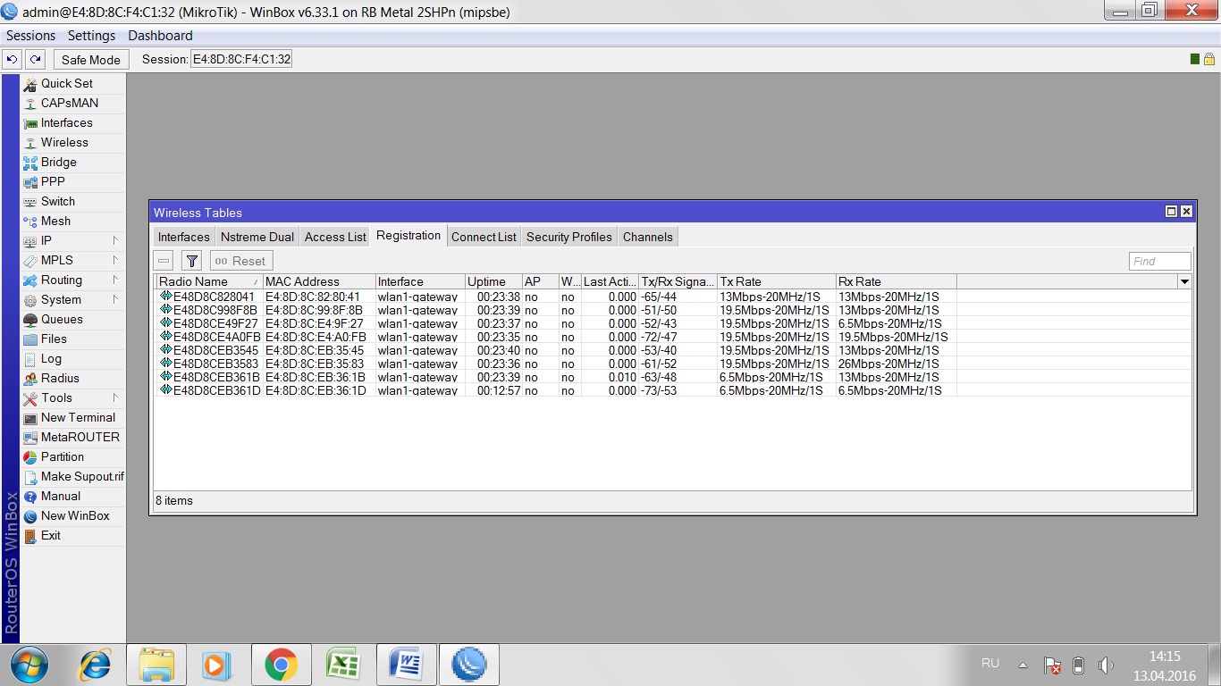
Task: Select MAC address E4:8D:8C:E4:A0:FB
Action: (316, 337)
